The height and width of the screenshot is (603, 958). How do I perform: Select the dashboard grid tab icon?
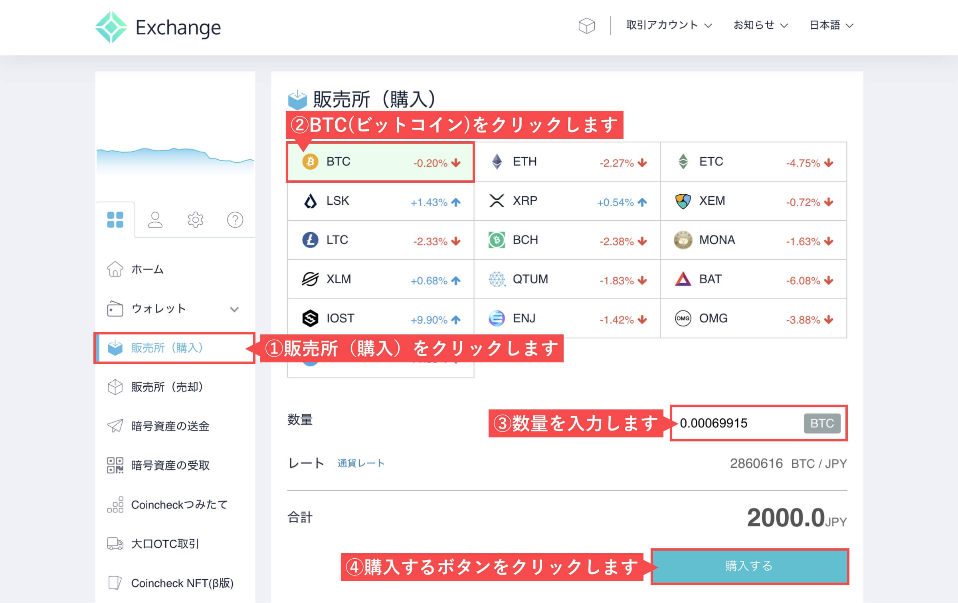(115, 220)
